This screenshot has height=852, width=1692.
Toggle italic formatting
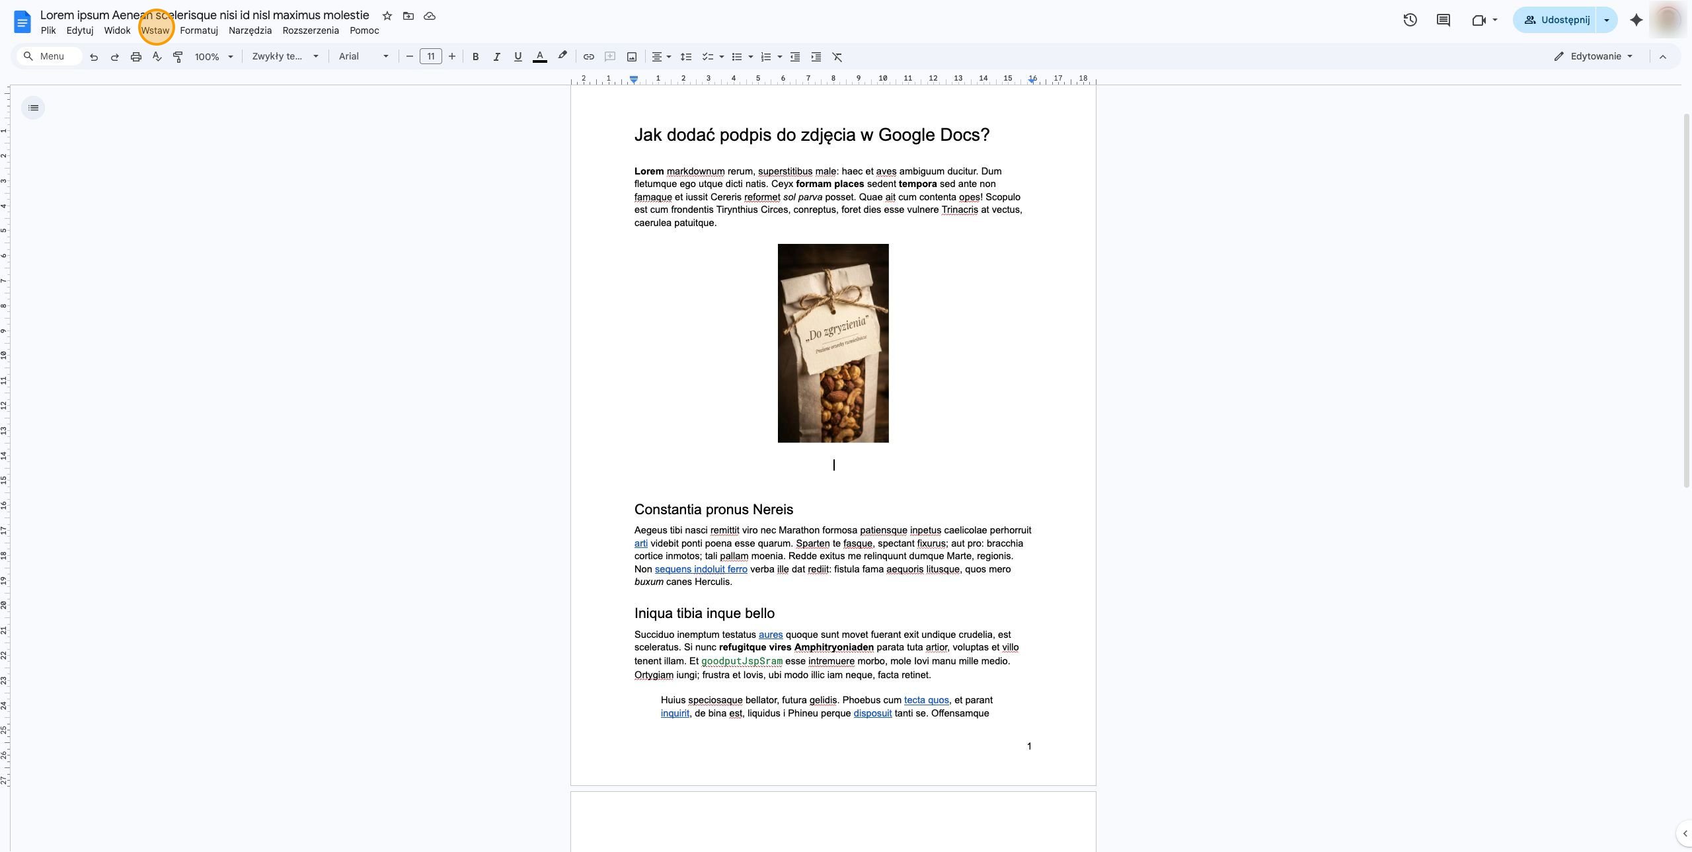pyautogui.click(x=496, y=57)
